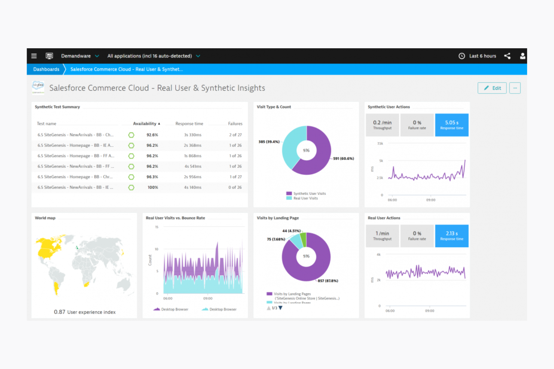Click the Last 6 hours time selector
Viewport: 554px width, 369px height.
(483, 56)
